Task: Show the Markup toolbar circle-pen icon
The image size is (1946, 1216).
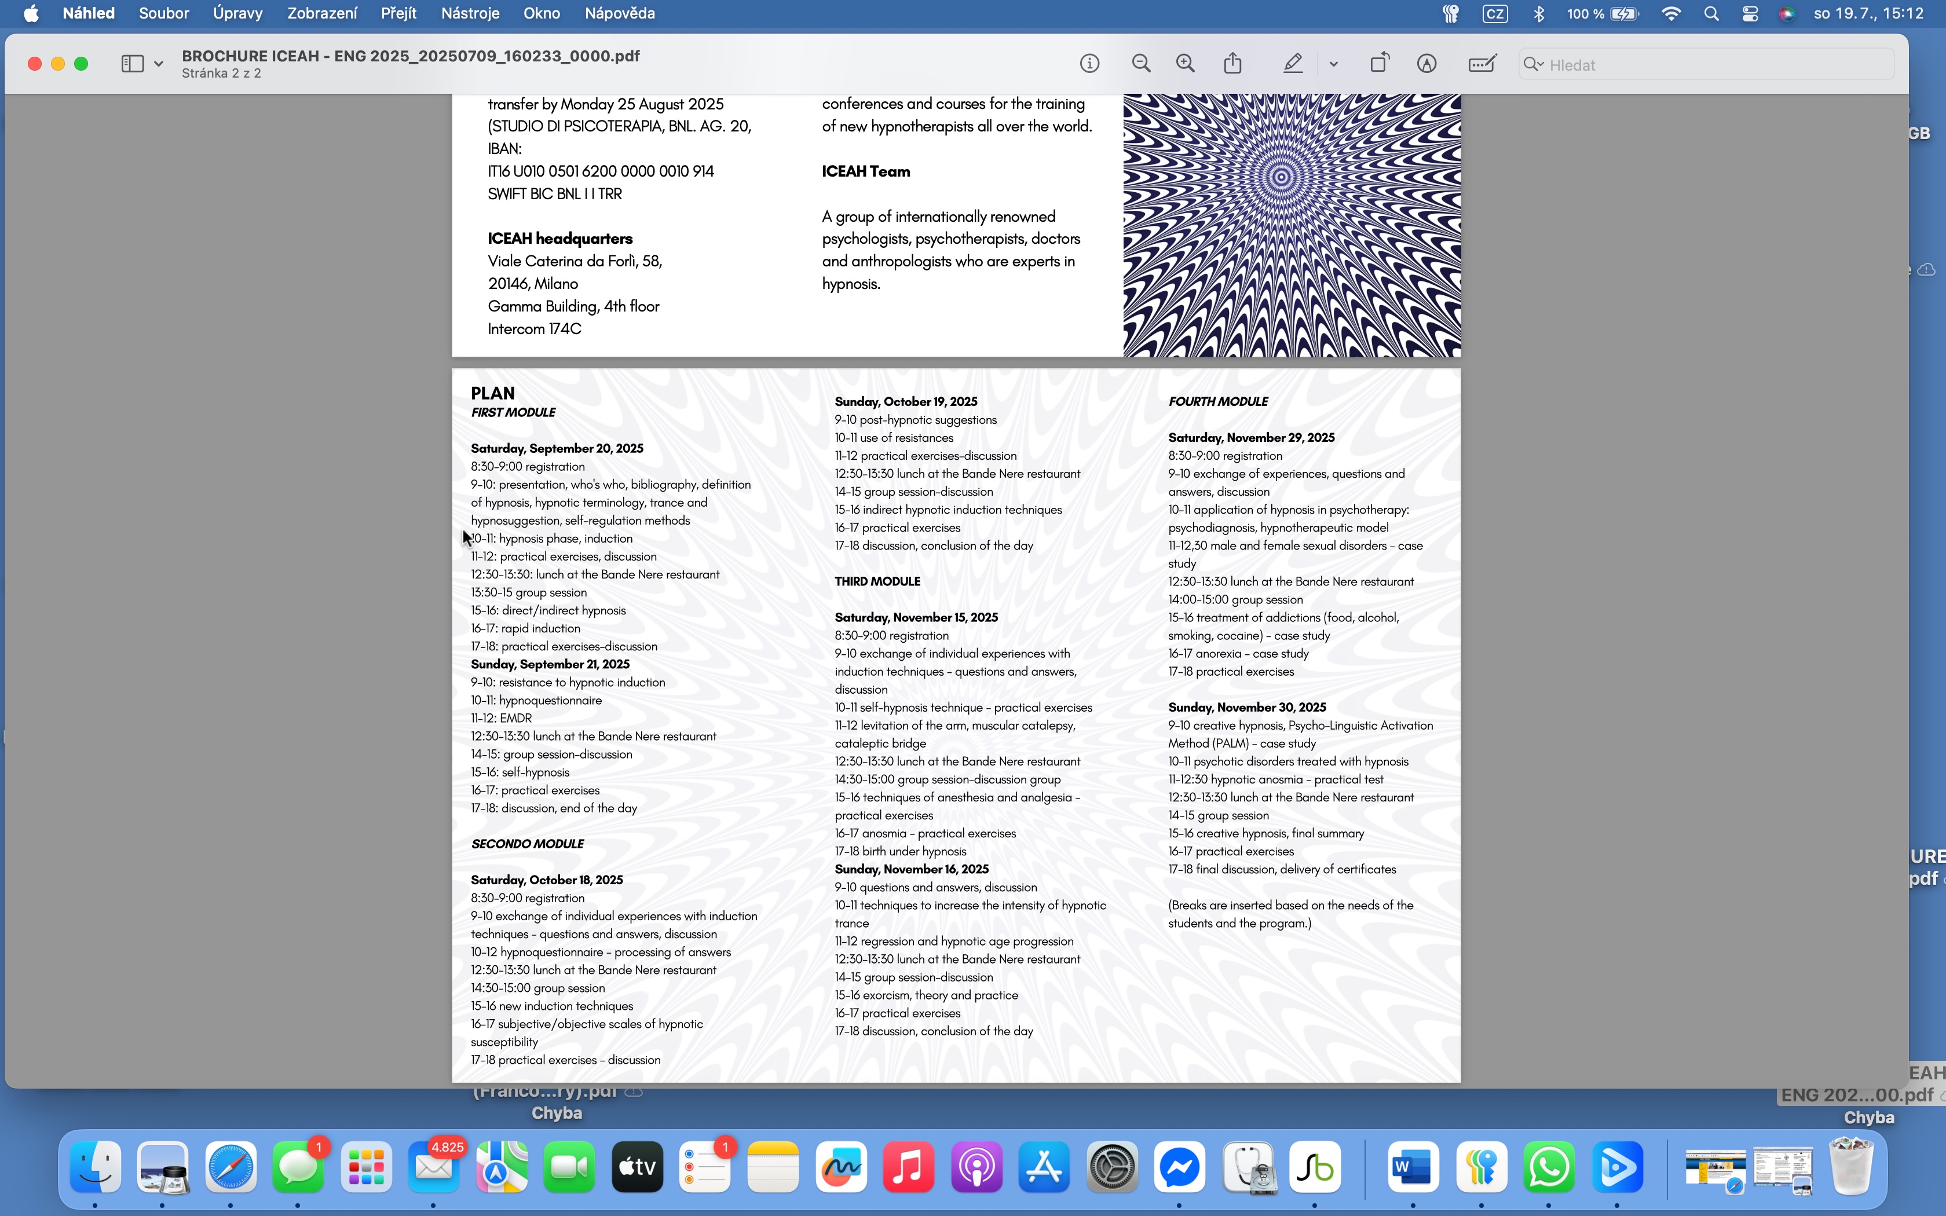Action: click(1426, 64)
